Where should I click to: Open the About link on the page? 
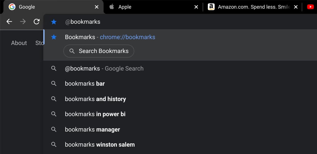pyautogui.click(x=19, y=43)
